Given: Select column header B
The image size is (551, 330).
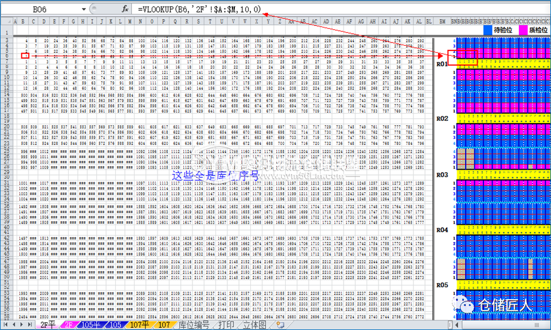Looking at the screenshot, I should [x=23, y=22].
